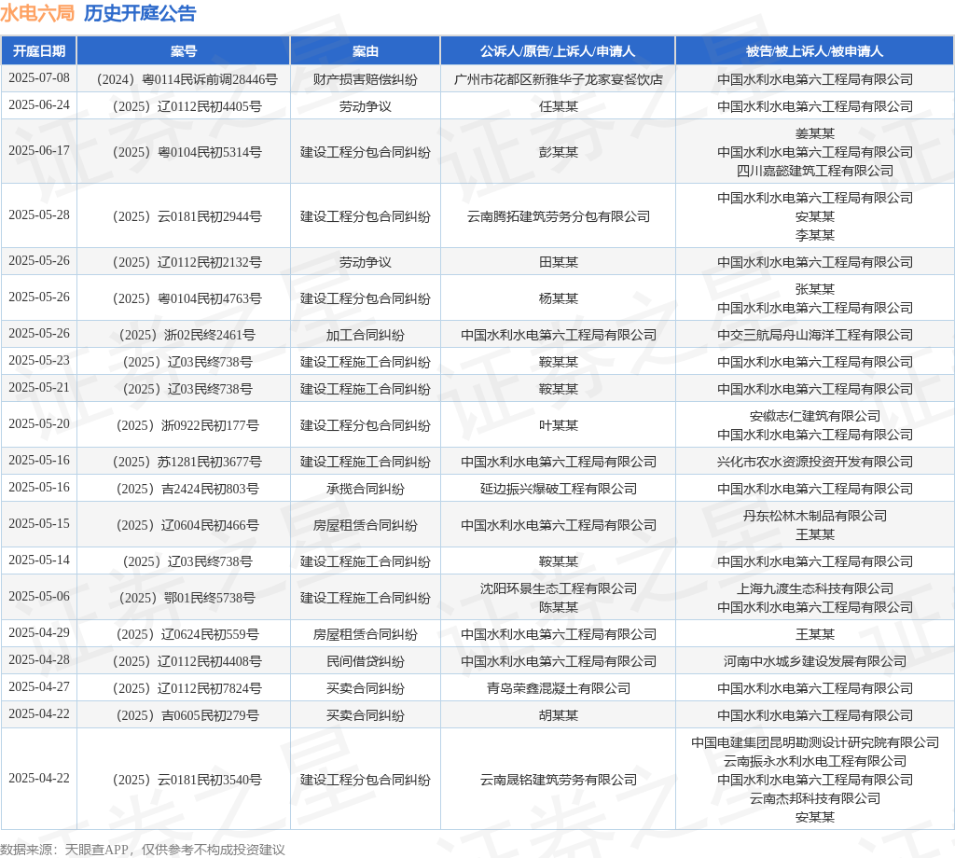Click defendant 中国电建集团昆明勘测设计研究院有限公司
This screenshot has height=858, width=955.
(x=815, y=743)
